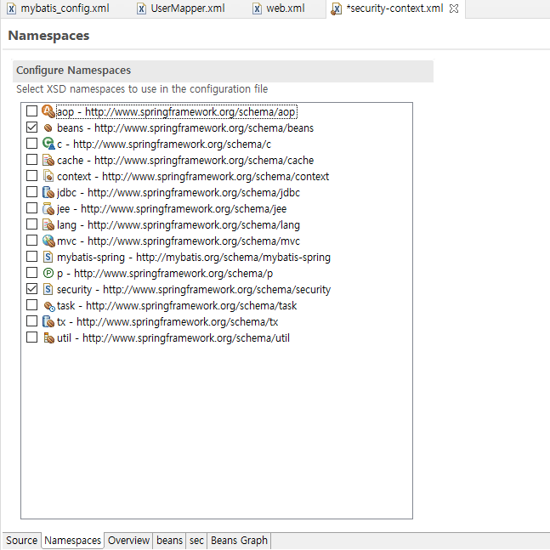
Task: Close the security-context.xml editor tab
Action: 454,9
